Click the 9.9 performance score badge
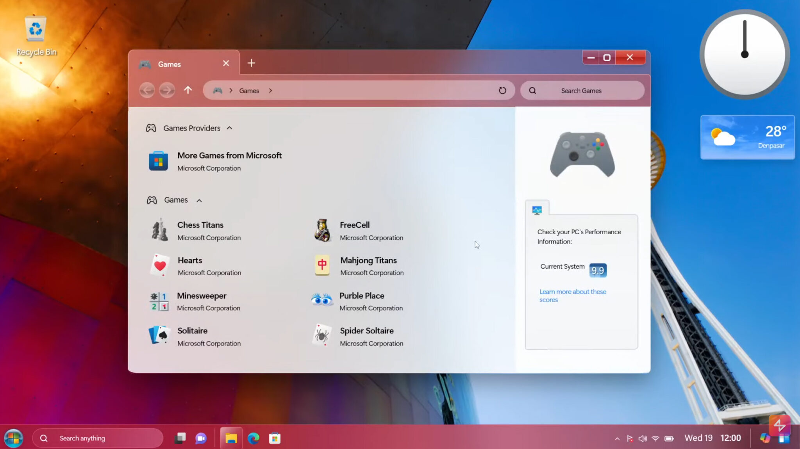The image size is (800, 449). click(x=598, y=270)
